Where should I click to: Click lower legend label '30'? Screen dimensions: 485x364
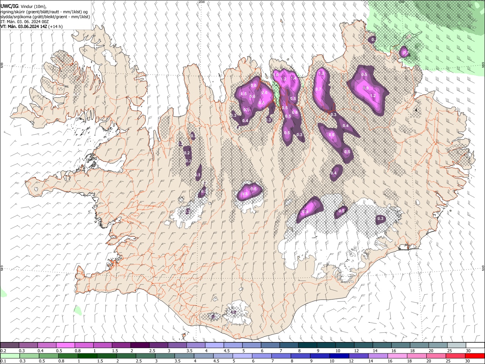[x=467, y=361]
